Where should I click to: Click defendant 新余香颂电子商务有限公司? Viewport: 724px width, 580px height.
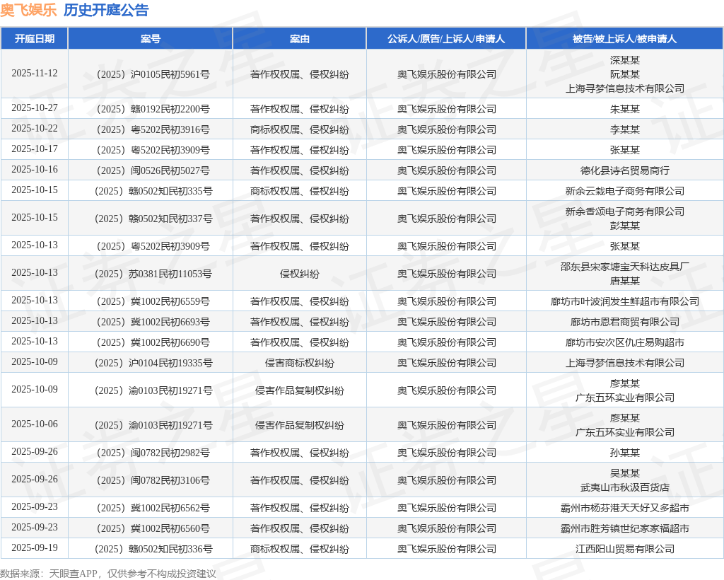[x=625, y=211]
